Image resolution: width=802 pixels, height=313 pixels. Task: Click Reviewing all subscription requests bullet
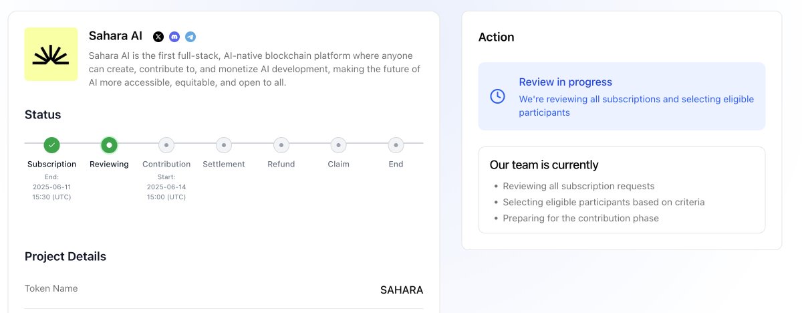pos(579,186)
